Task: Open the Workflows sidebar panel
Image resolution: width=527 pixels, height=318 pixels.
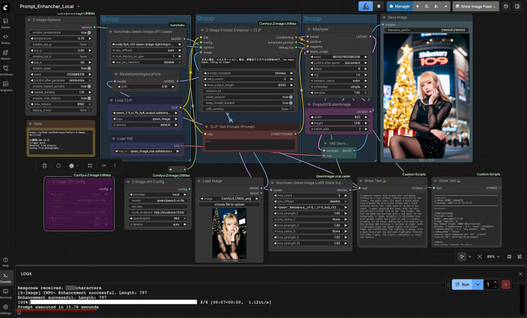Action: click(x=6, y=70)
